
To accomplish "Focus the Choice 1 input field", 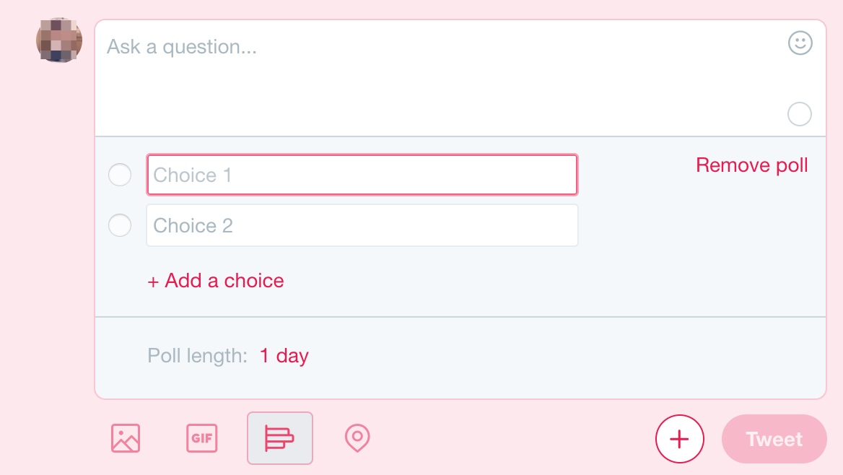I will tap(362, 175).
